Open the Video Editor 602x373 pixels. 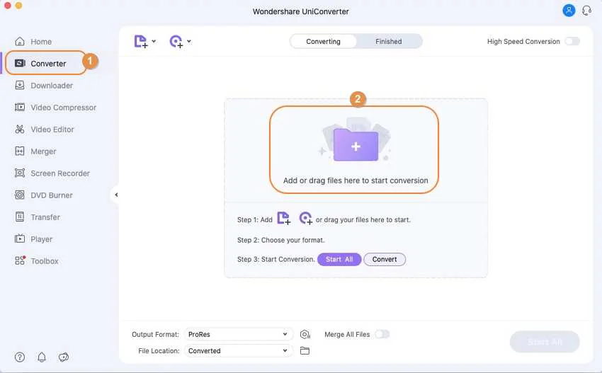click(44, 130)
